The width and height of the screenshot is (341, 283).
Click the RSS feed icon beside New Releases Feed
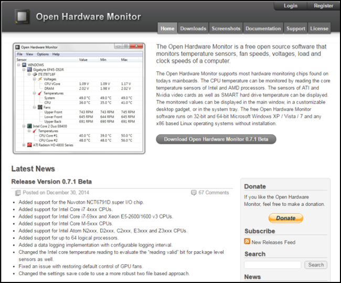[x=247, y=241]
